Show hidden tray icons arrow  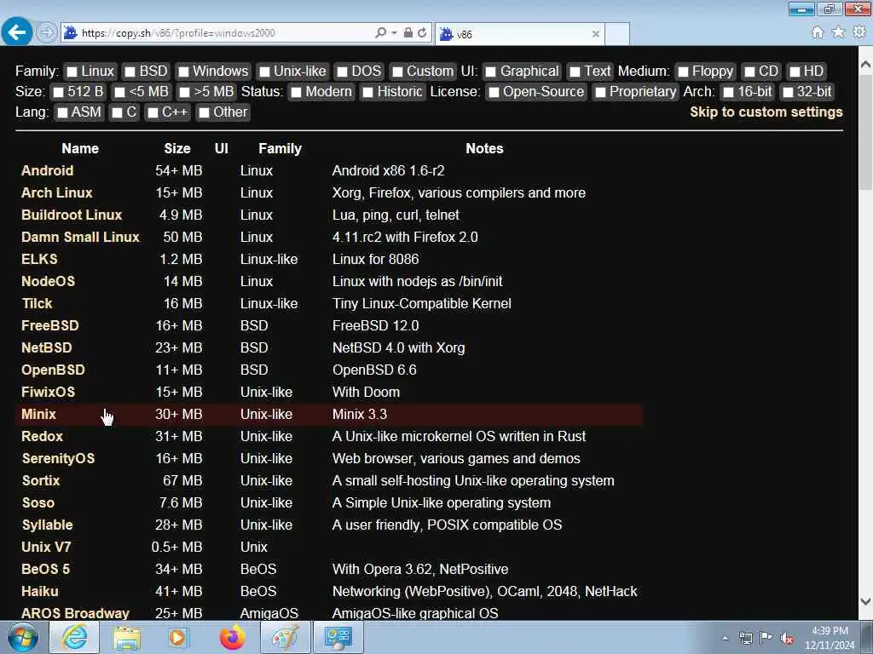[x=725, y=639]
